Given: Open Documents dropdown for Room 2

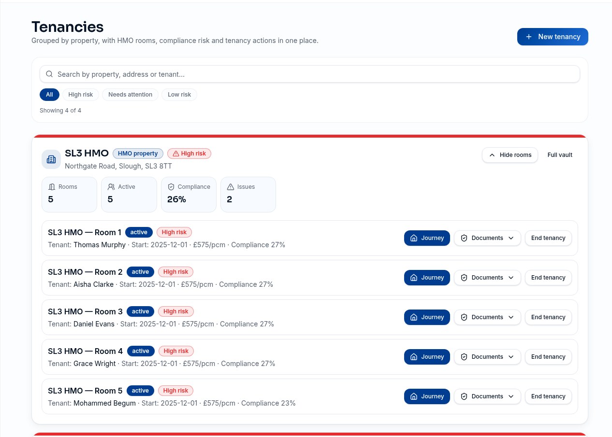Looking at the screenshot, I should coord(487,278).
